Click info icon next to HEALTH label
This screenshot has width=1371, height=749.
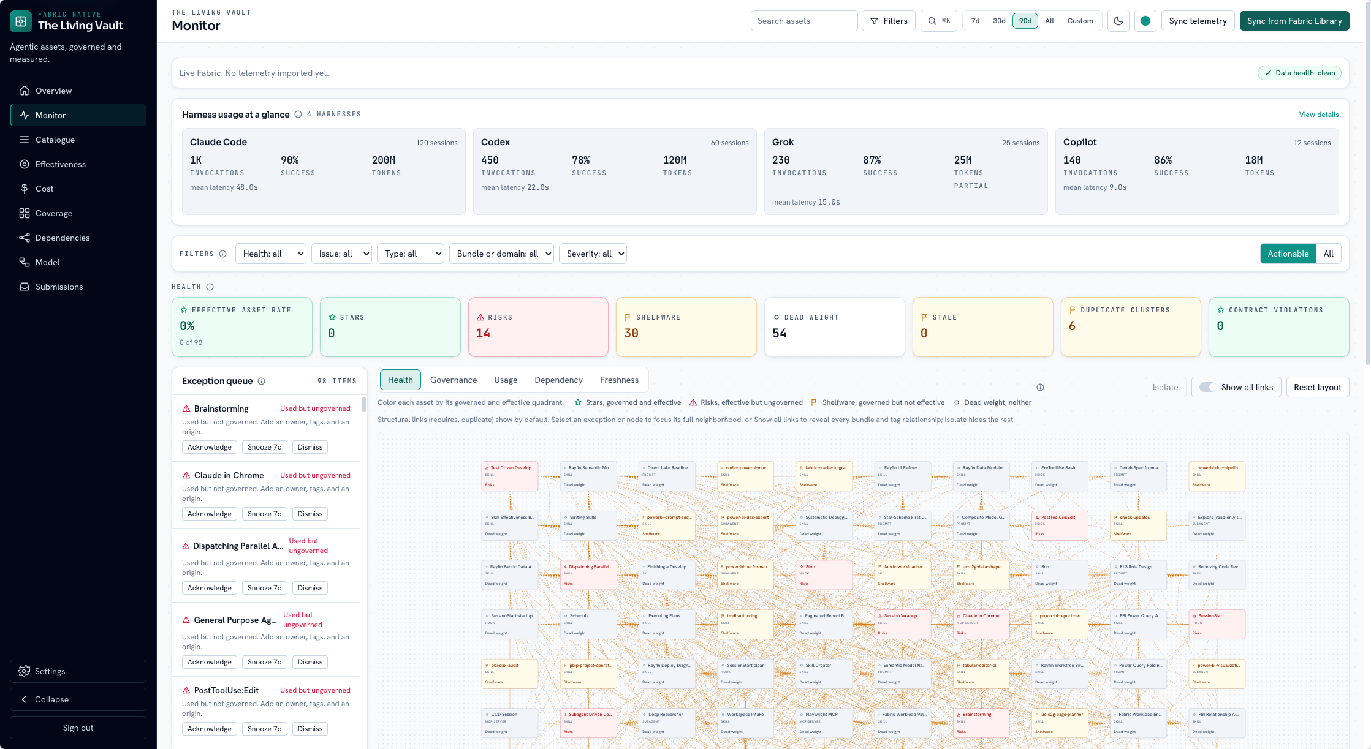pos(210,287)
